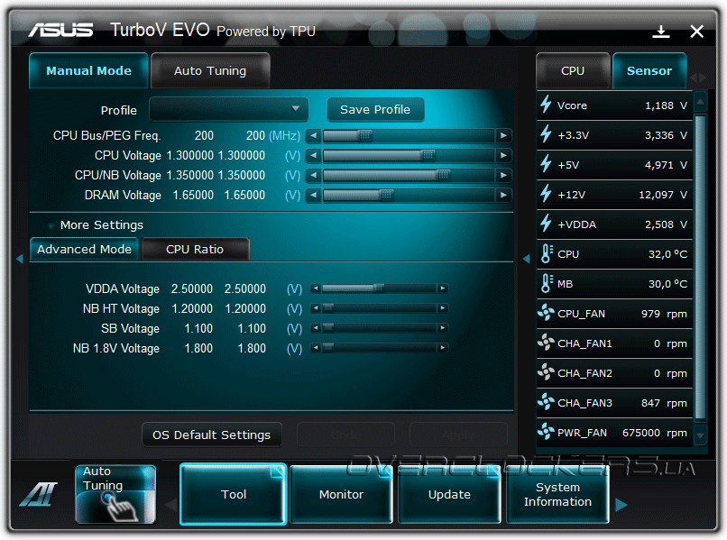Click the Vcore value 1,188 V
The width and height of the screenshot is (727, 540).
tap(666, 105)
